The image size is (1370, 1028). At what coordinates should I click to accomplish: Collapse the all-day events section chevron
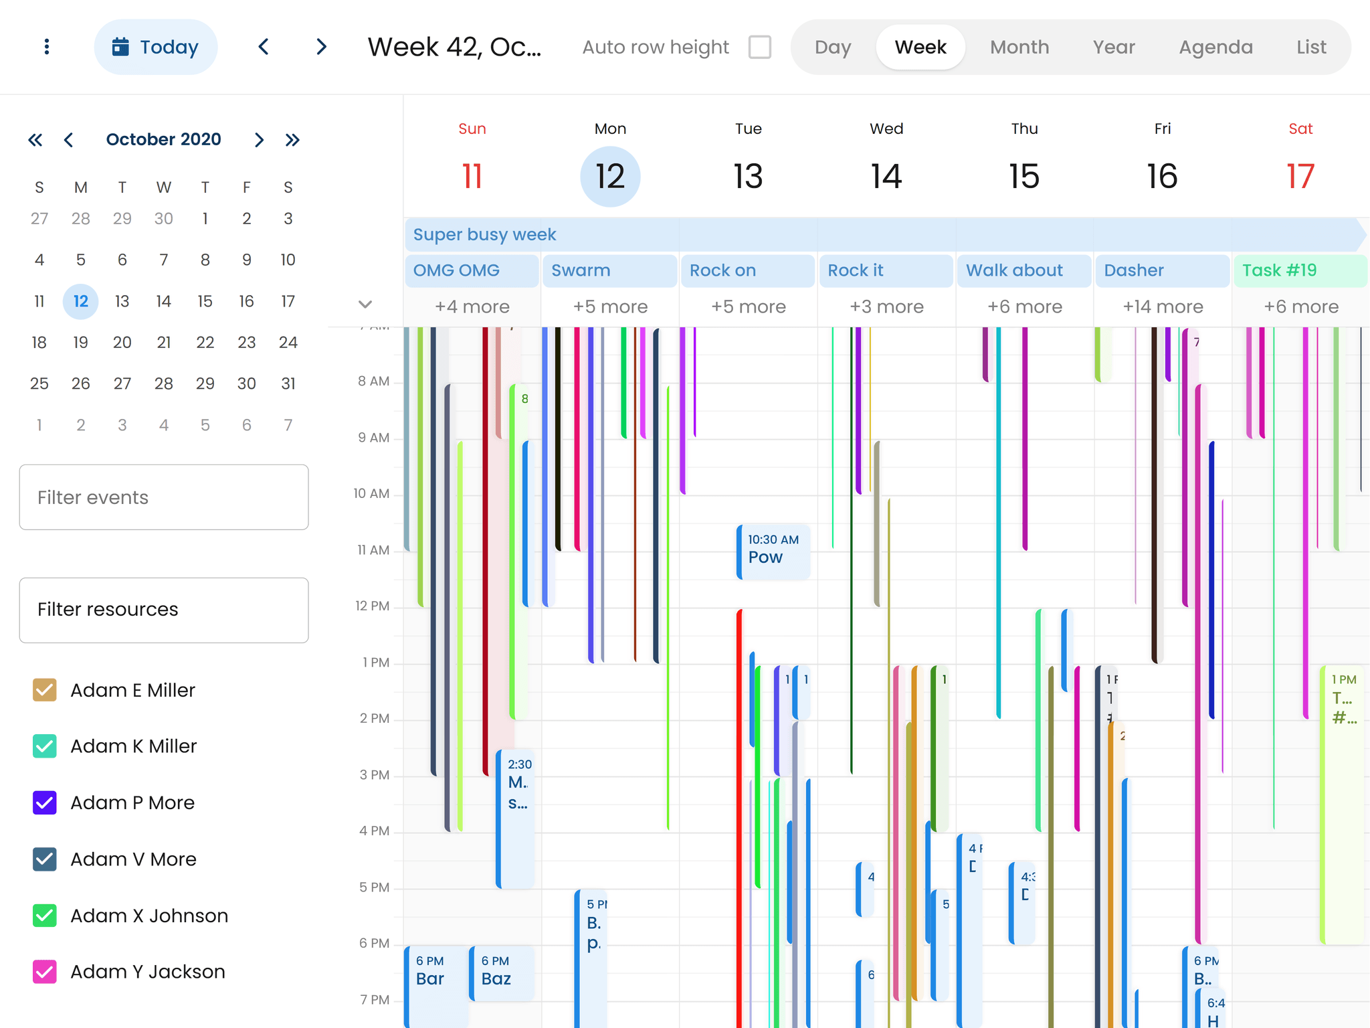(365, 305)
